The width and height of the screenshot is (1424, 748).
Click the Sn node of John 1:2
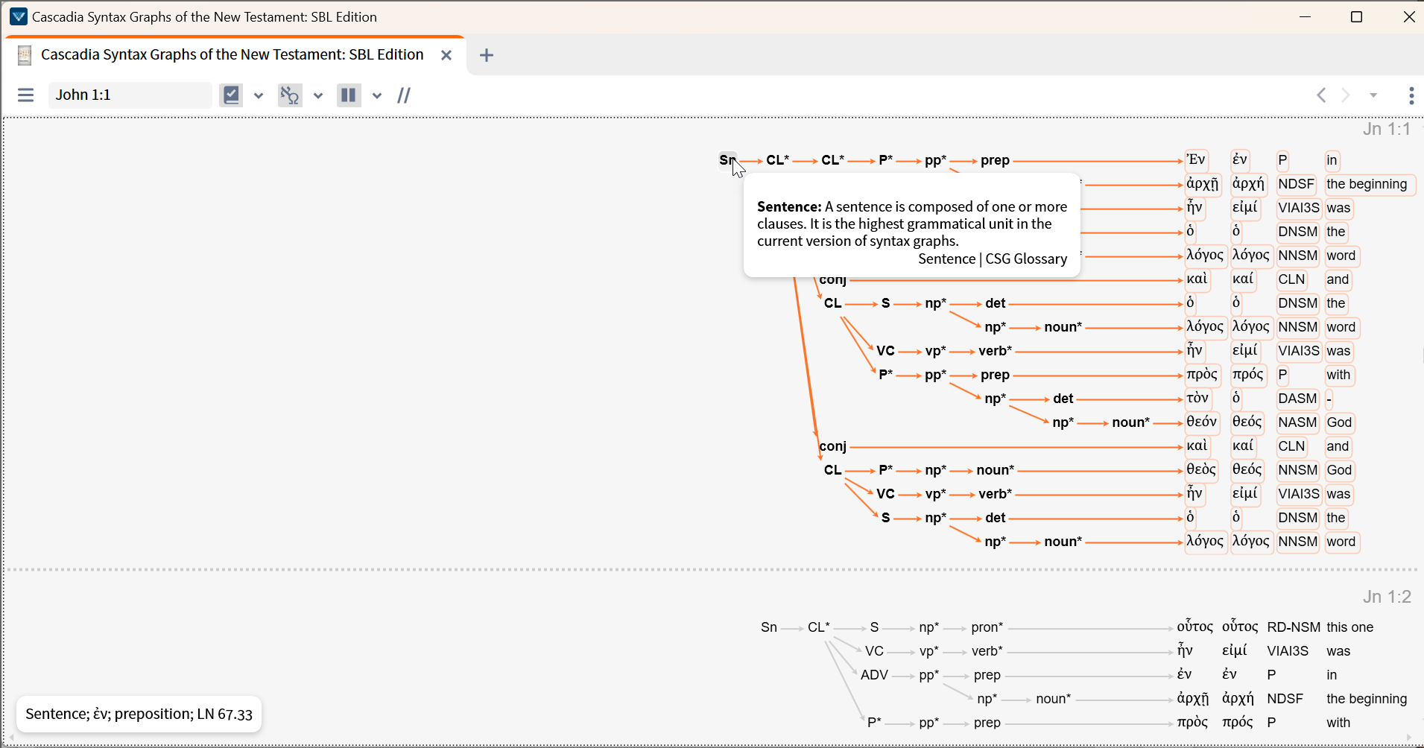click(x=769, y=627)
